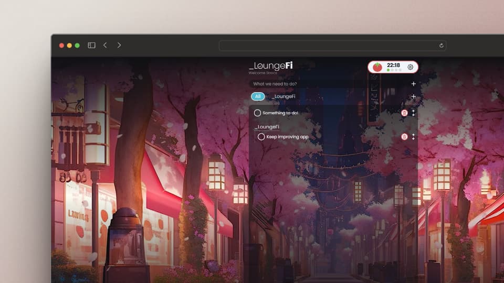Click the tomato Pomodoro timer icon

coord(377,67)
